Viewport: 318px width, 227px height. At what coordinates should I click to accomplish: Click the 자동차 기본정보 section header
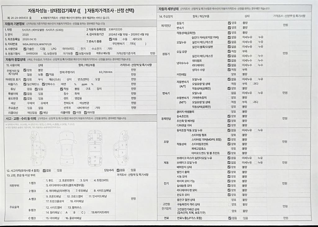pos(15,23)
